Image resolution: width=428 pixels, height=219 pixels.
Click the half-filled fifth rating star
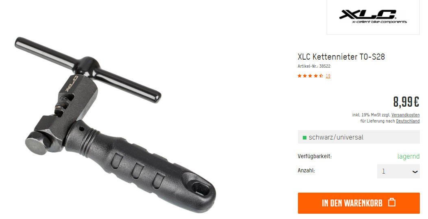click(321, 76)
